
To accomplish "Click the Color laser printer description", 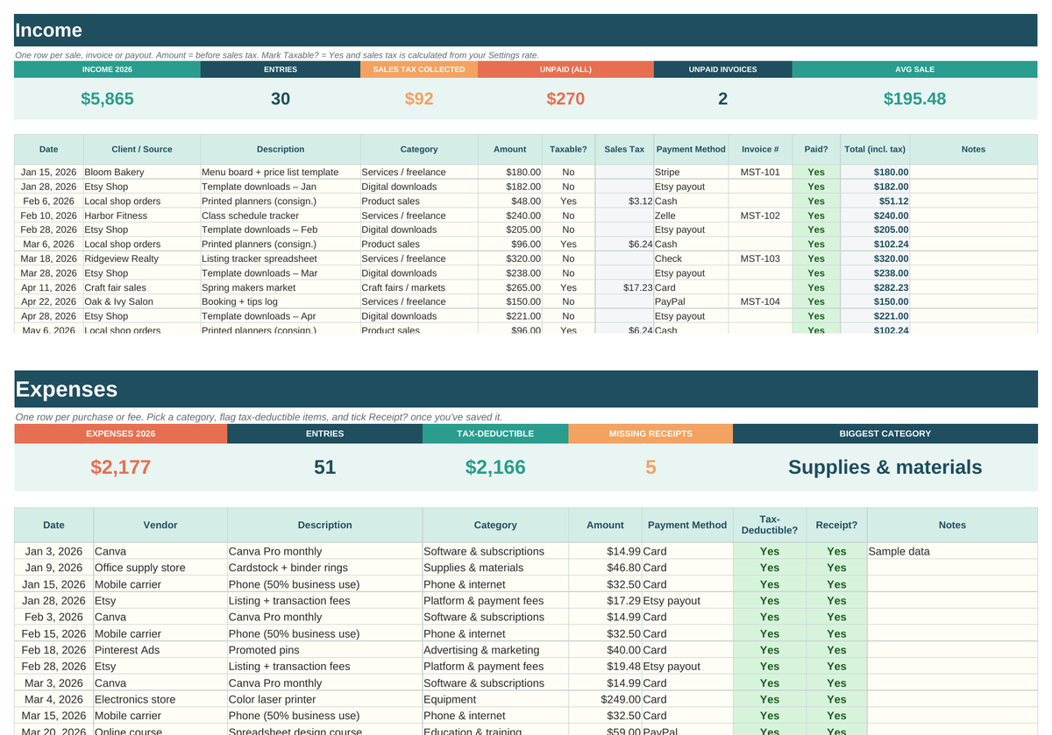I will coord(324,699).
